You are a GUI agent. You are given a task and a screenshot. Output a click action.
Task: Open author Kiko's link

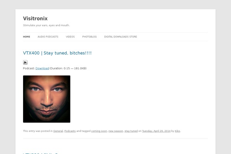click(177, 131)
